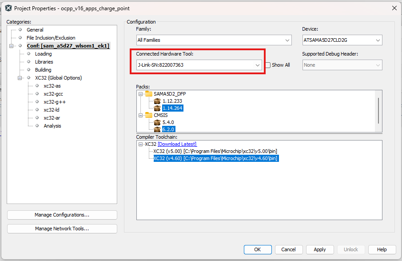This screenshot has height=261, width=402.
Task: Select pack version 1.14.264
Action: tap(172, 108)
